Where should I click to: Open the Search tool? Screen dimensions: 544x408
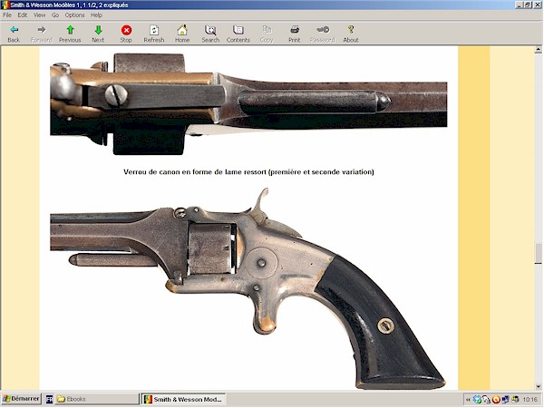coord(210,34)
